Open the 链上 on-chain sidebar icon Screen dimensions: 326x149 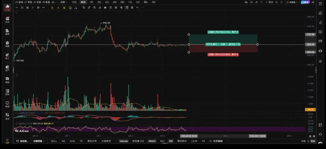coord(7,56)
